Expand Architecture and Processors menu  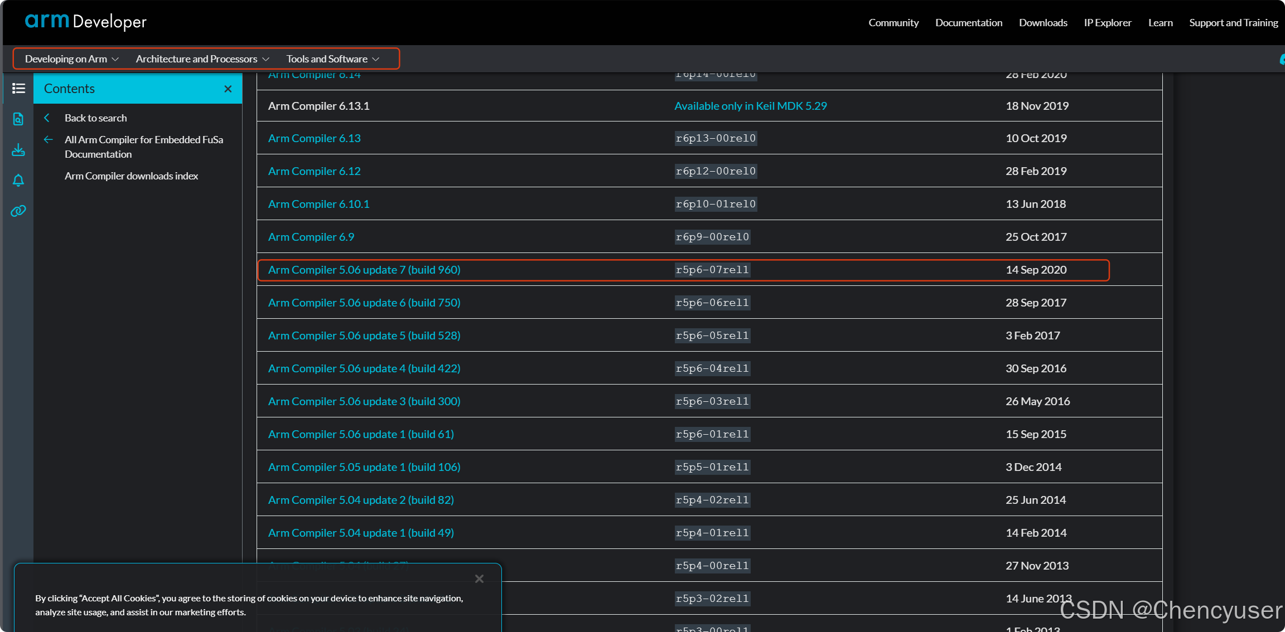point(202,59)
